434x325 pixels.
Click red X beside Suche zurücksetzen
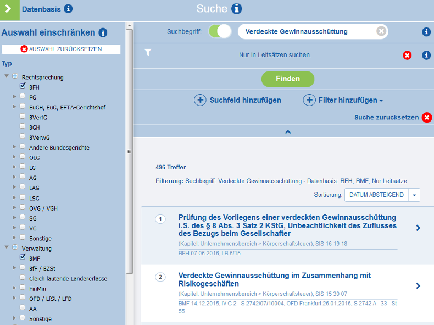(427, 118)
